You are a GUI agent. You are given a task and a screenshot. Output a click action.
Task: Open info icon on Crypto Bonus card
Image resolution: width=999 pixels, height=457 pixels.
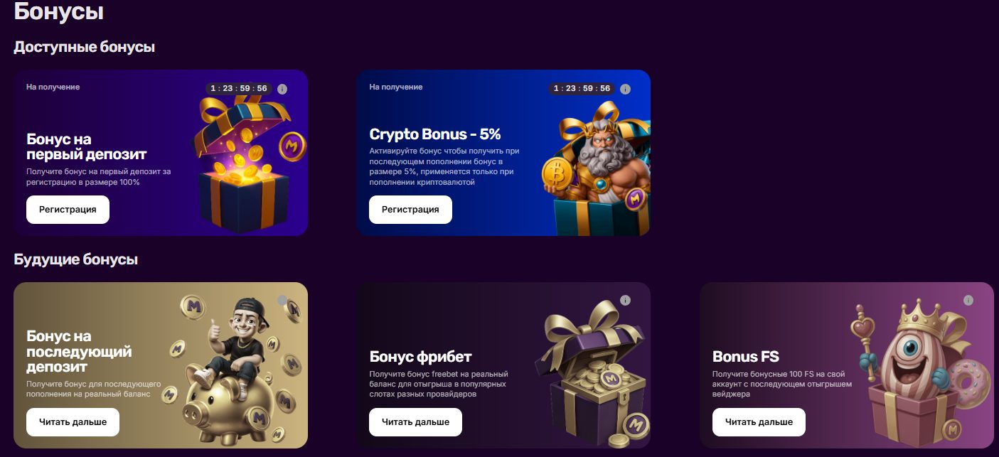point(625,89)
